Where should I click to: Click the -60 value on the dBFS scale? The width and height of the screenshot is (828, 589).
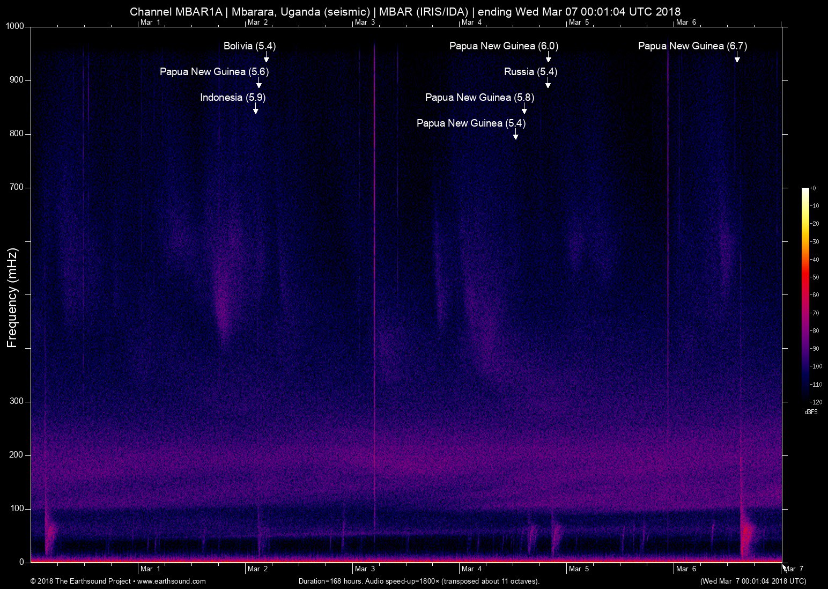click(815, 295)
